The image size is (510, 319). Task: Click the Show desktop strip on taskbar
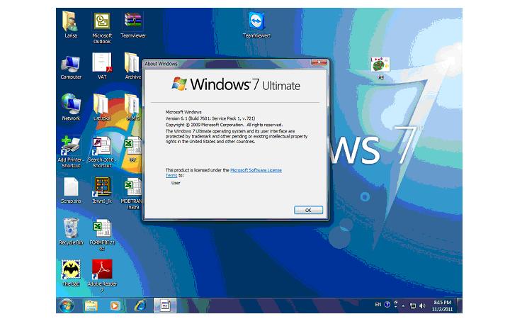459,306
